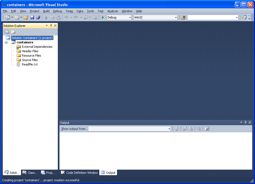Click Find Message in Code icon in Output
Image resolution: width=255 pixels, height=184 pixels.
point(177,129)
